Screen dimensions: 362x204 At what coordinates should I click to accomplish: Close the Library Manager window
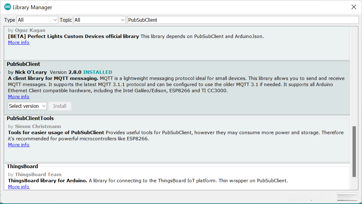(x=354, y=7)
